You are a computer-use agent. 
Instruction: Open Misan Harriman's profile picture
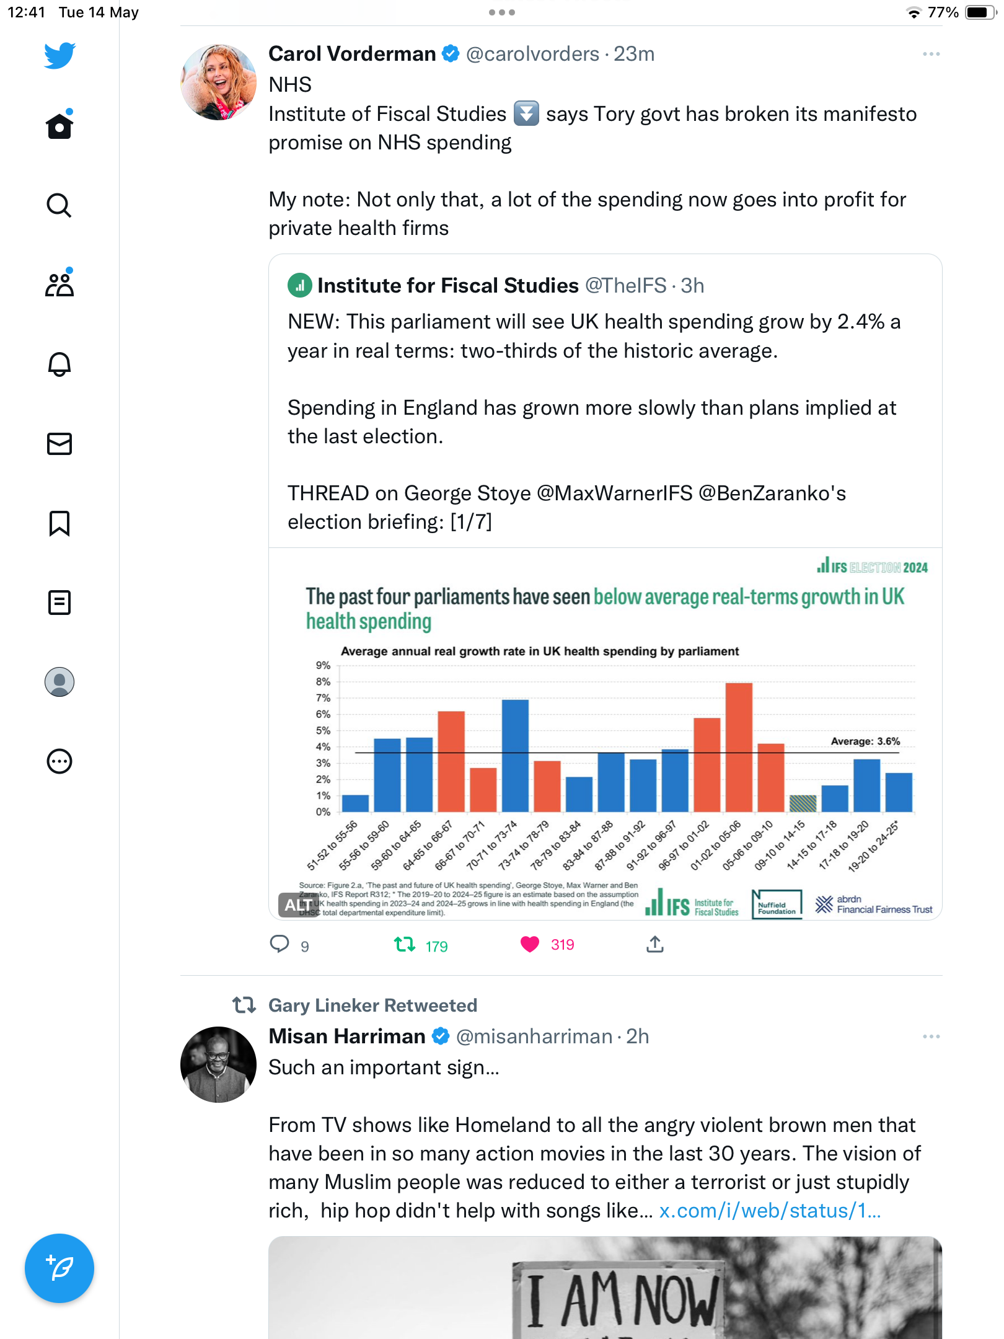(x=218, y=1064)
